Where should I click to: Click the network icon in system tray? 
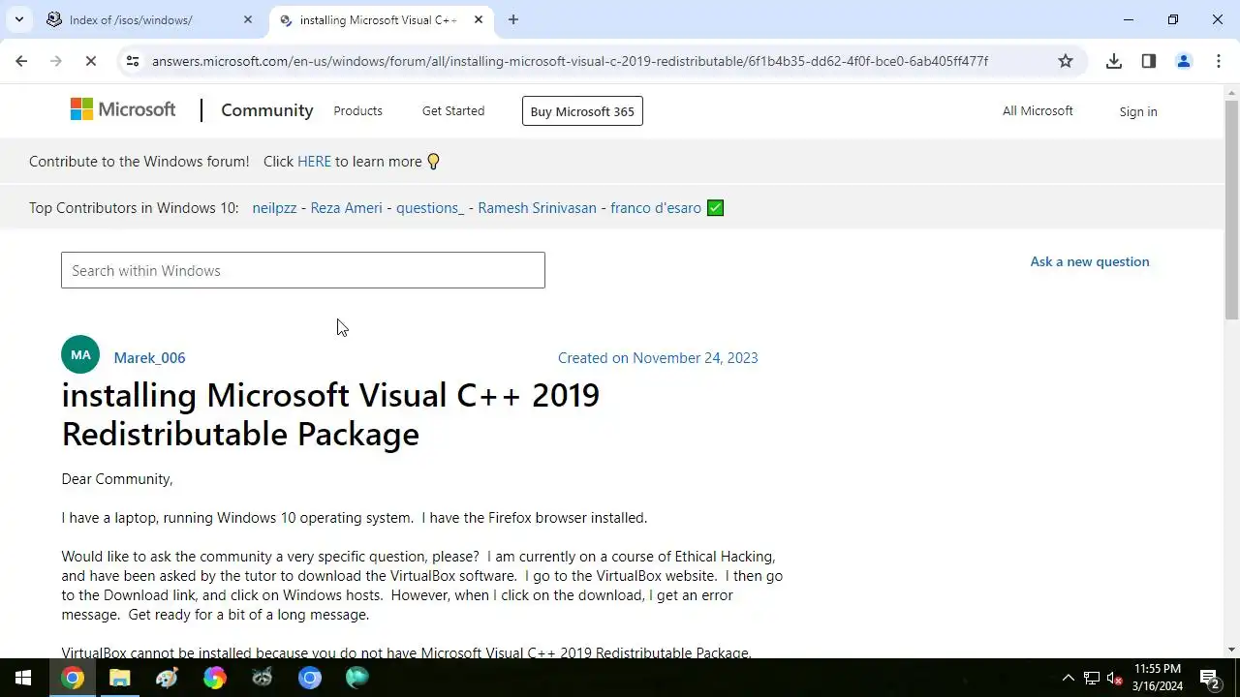point(1092,678)
